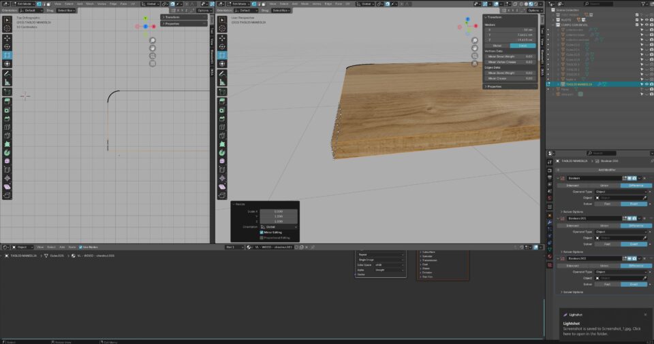Image resolution: width=654 pixels, height=344 pixels.
Task: Pick the Measure tool in left viewport
Action: point(7,82)
